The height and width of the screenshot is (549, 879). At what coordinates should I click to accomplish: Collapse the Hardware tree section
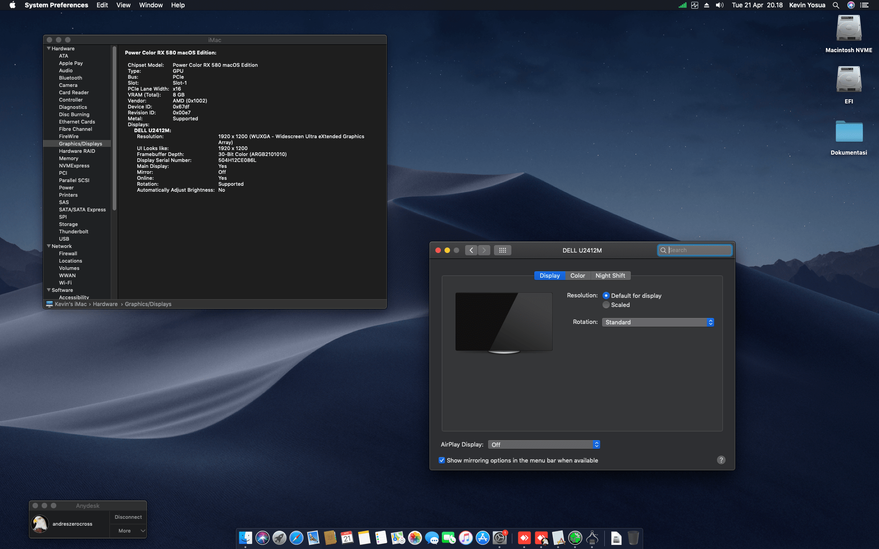pyautogui.click(x=49, y=48)
